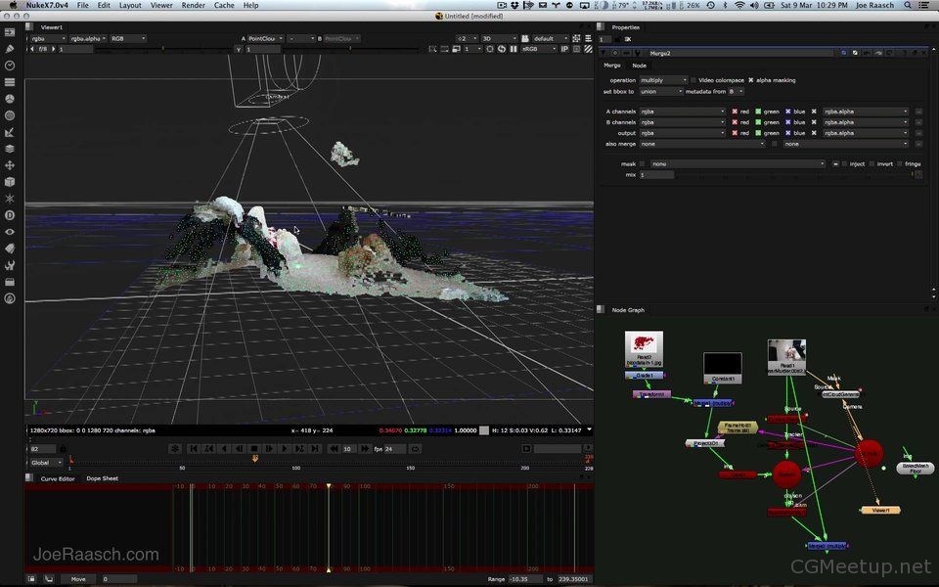Open the Draw nodes toolbar menu
939x587 pixels.
pos(10,48)
